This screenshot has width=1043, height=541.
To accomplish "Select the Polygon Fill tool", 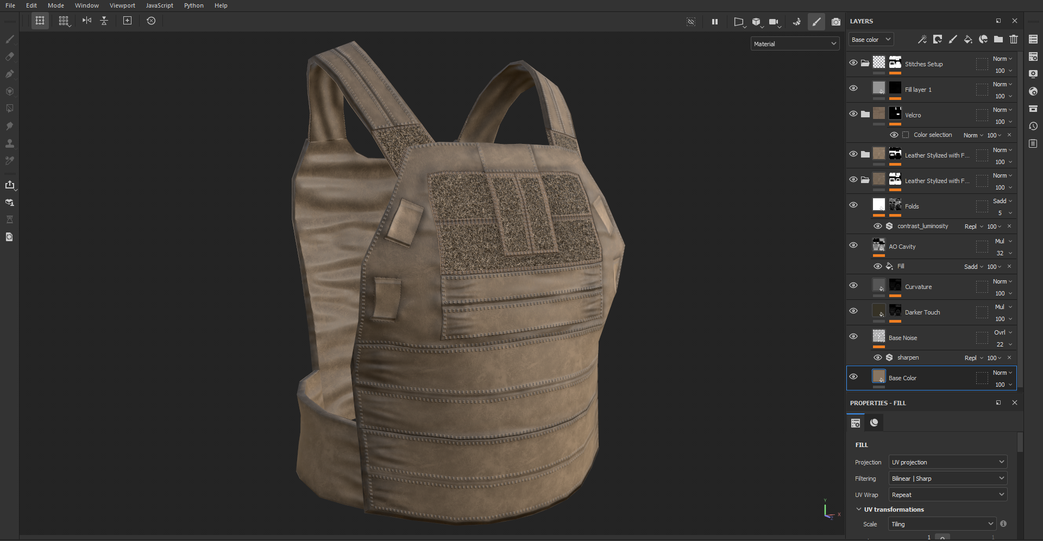I will pyautogui.click(x=9, y=109).
